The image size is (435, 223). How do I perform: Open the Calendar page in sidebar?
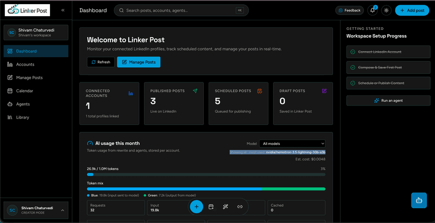(x=36, y=91)
